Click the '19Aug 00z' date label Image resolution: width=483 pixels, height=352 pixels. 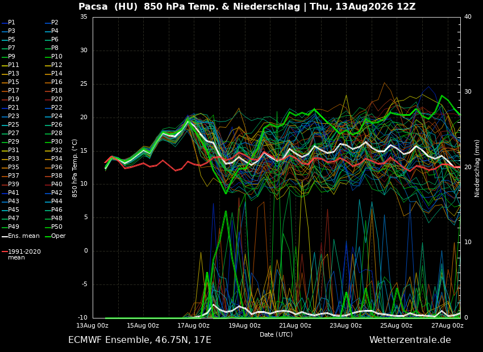pos(244,325)
